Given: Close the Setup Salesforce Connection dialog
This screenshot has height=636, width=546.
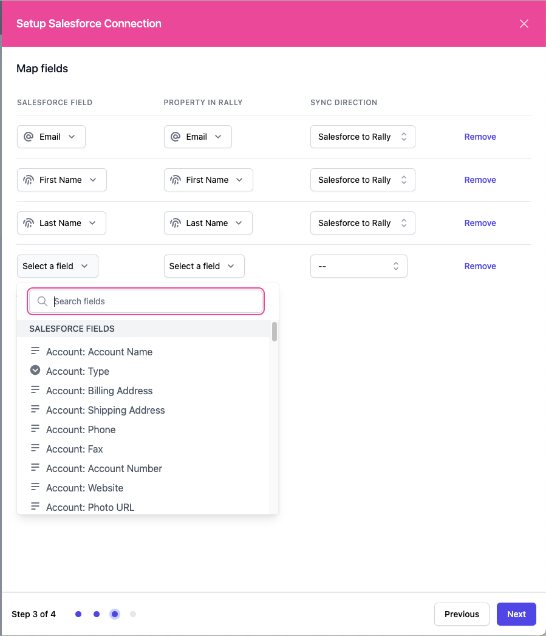Looking at the screenshot, I should (x=524, y=24).
